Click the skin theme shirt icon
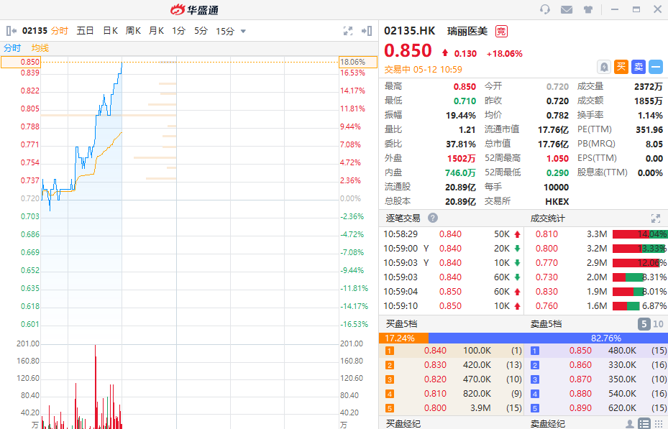 pos(588,9)
